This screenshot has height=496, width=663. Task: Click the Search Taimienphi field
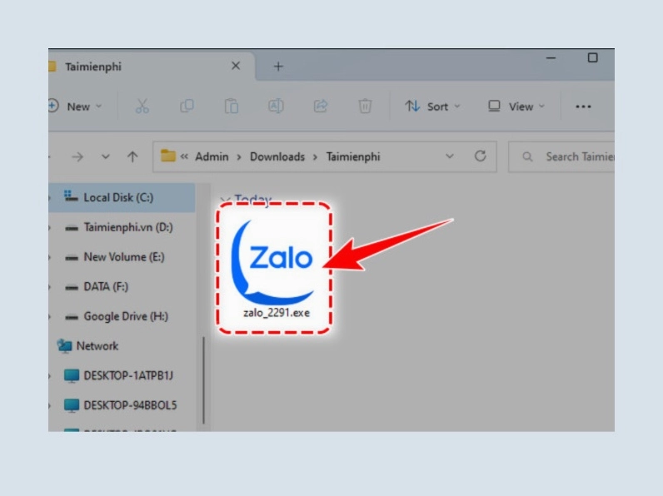tap(561, 156)
